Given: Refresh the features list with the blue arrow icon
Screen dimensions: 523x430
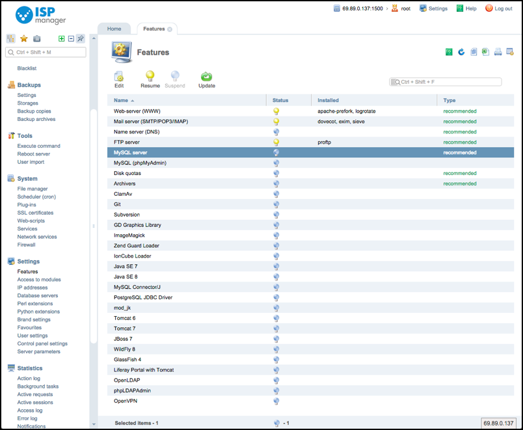Looking at the screenshot, I should (x=461, y=52).
